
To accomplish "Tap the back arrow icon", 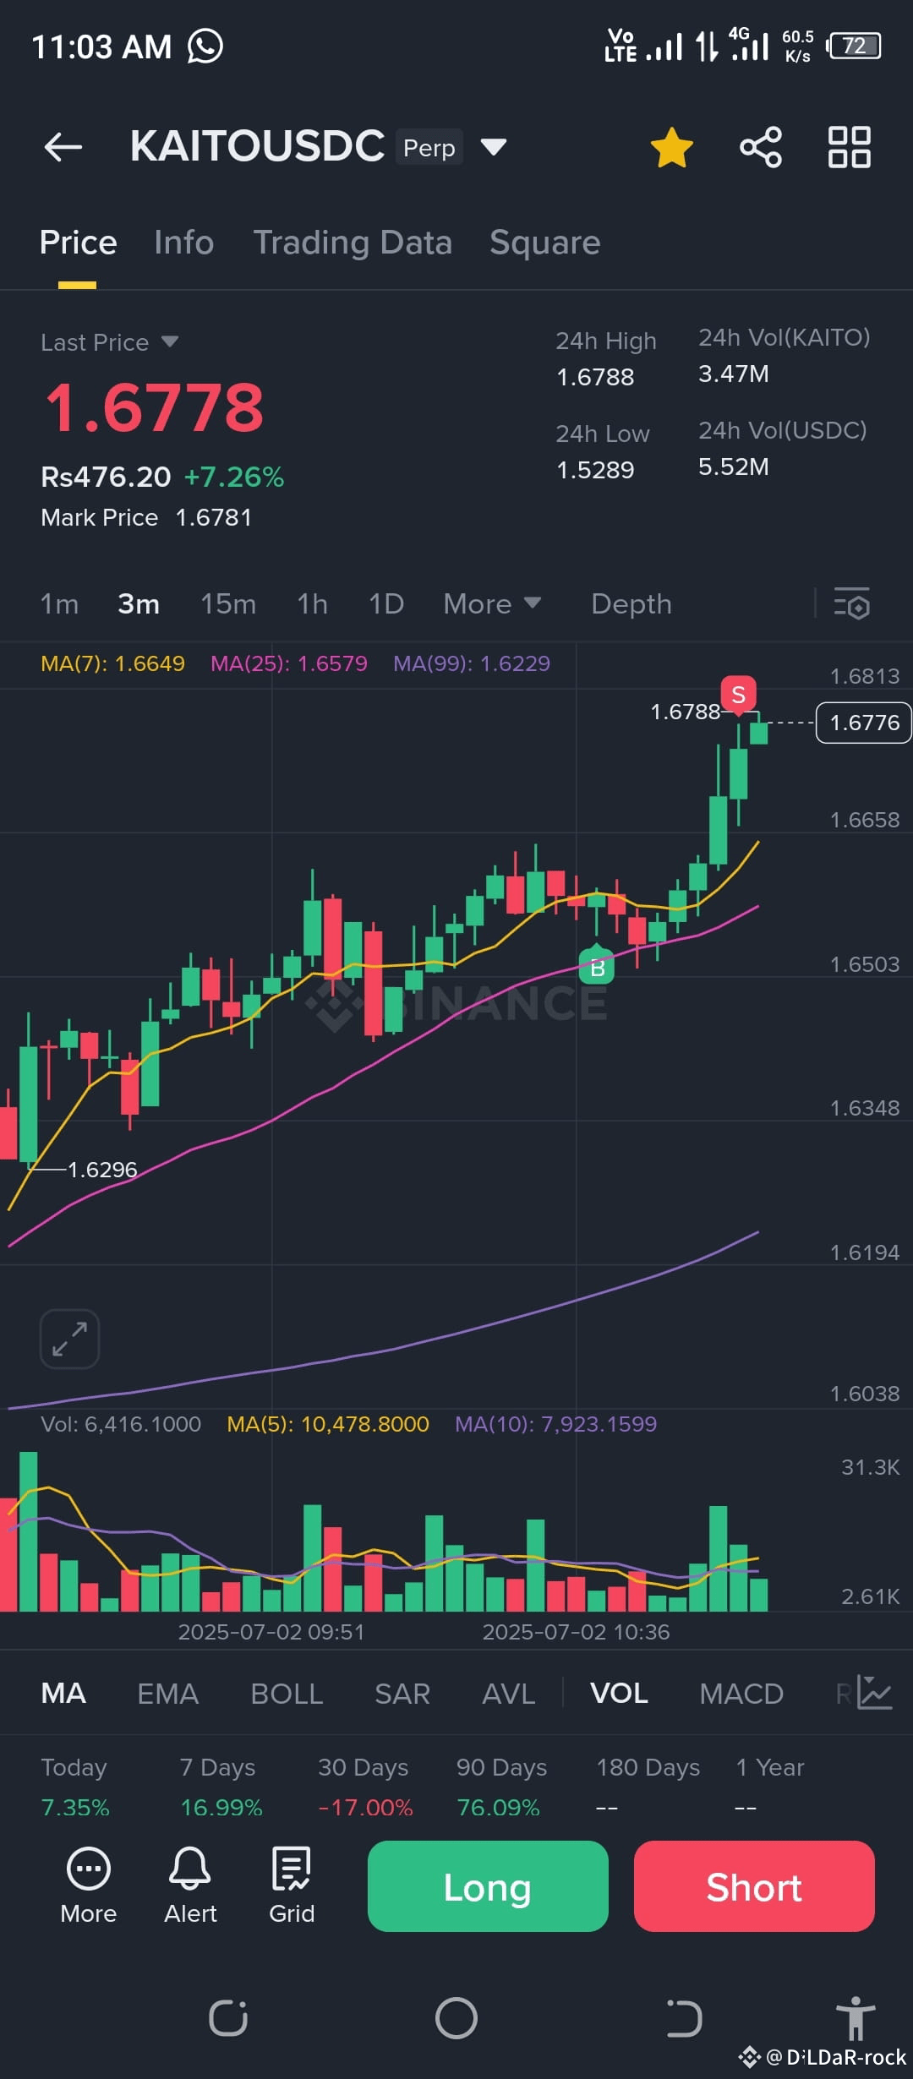I will pos(63,147).
